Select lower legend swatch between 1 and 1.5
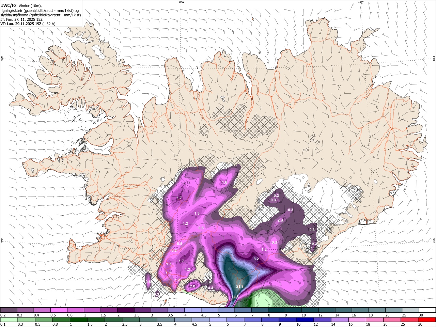 coord(78,320)
